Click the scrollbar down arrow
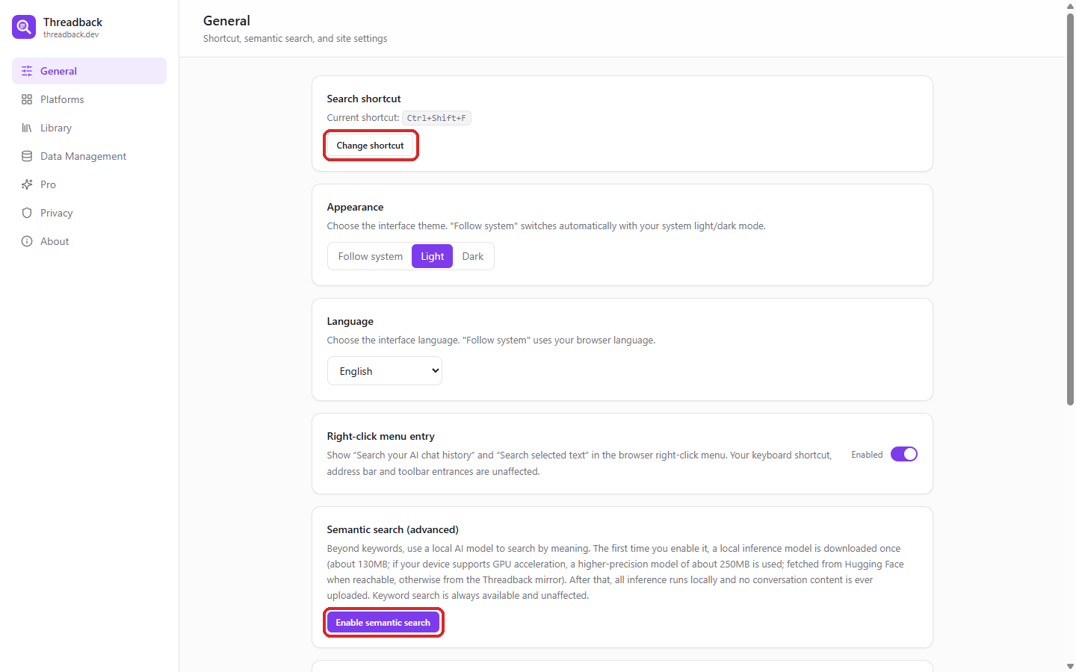 (1070, 666)
